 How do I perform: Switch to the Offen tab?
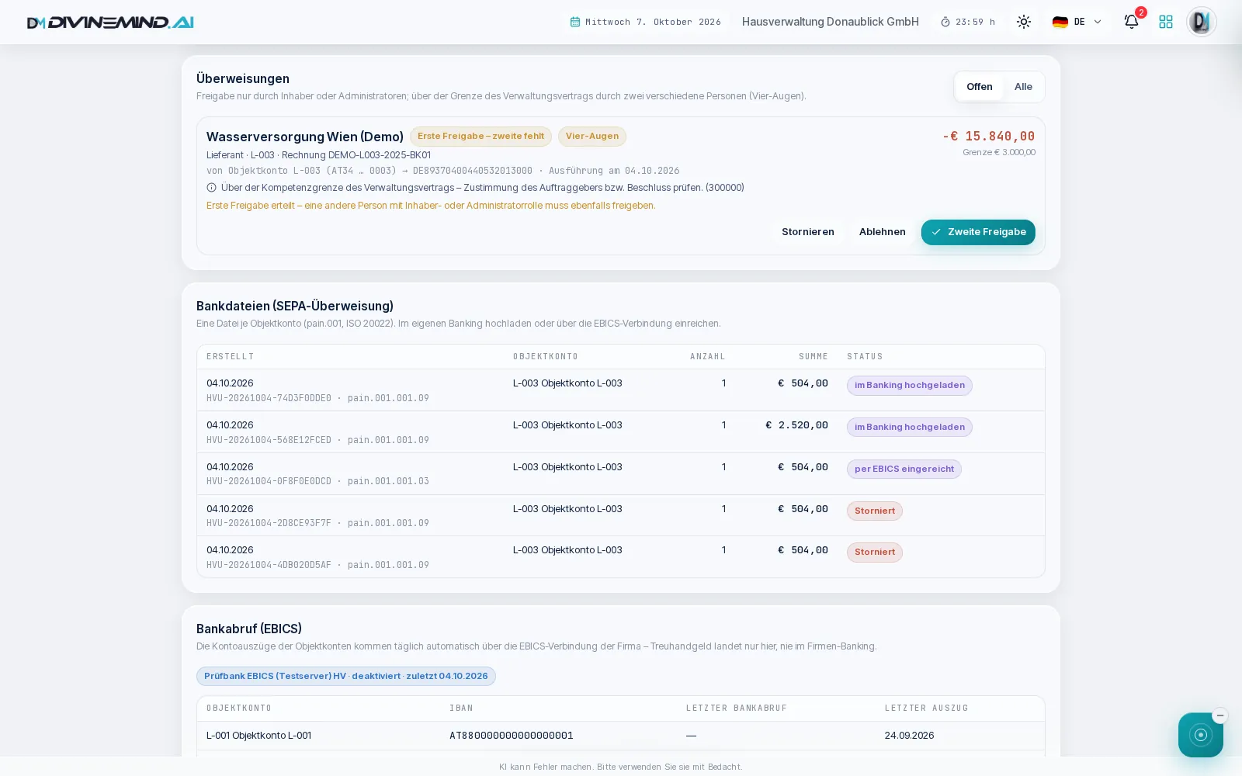tap(980, 87)
